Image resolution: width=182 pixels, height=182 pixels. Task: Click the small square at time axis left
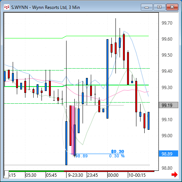pos(6,175)
